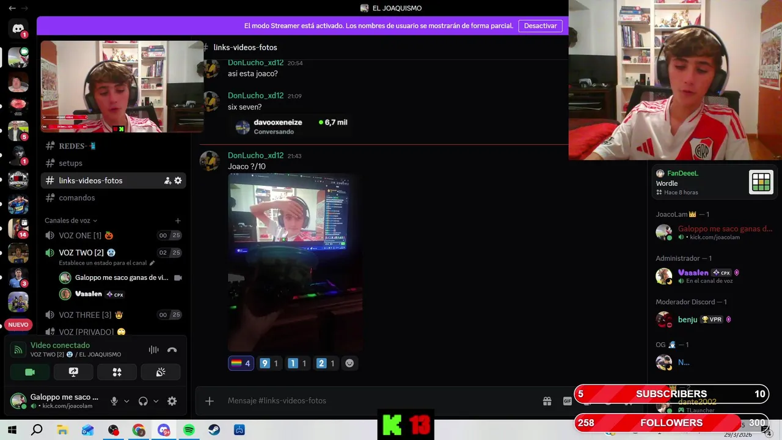Edit the channel status with pencil icon
The image size is (782, 440).
coord(152,263)
